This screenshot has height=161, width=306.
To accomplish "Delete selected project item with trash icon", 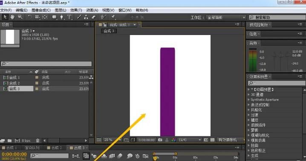I will 38,141.
